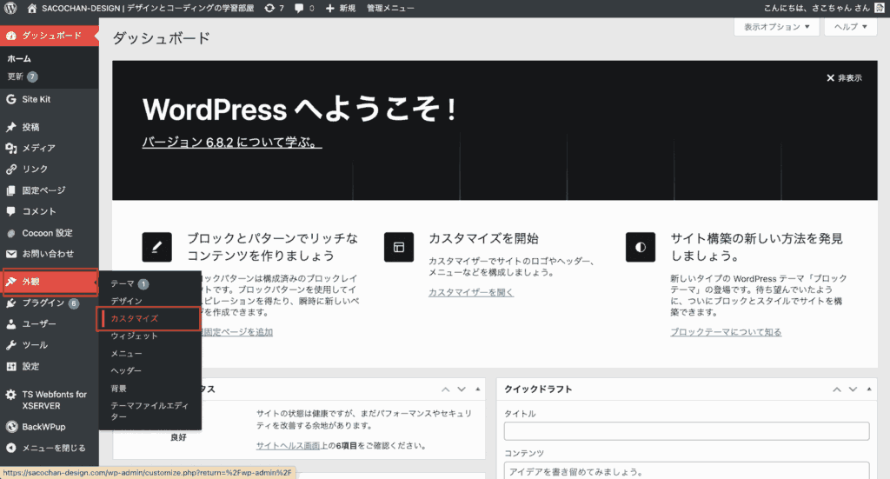Click the メニューを閉じる collapse arrow icon
This screenshot has height=479, width=890.
[10, 448]
